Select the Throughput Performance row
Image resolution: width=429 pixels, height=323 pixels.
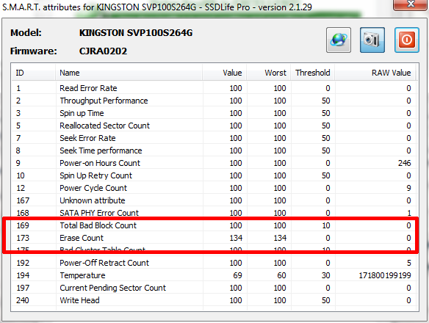214,101
